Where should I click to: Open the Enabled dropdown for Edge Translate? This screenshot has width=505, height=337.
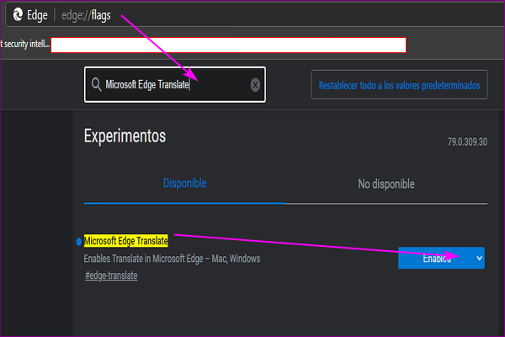click(x=441, y=258)
